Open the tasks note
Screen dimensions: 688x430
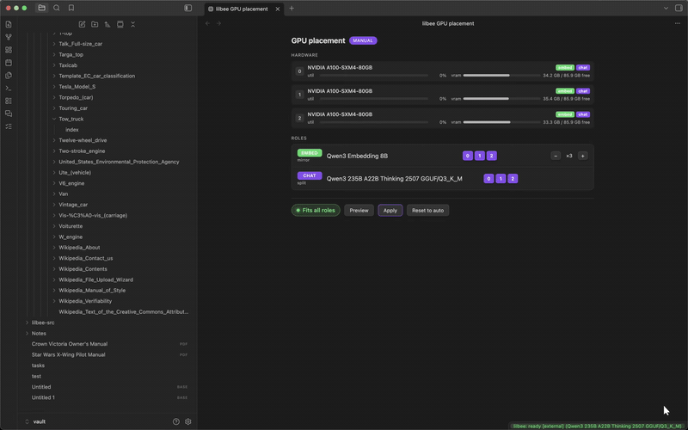pyautogui.click(x=38, y=365)
